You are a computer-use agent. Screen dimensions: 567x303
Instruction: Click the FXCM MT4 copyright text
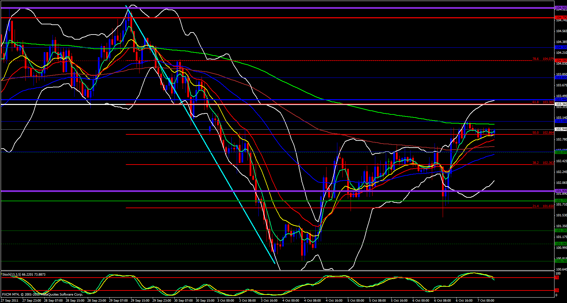coord(42,295)
